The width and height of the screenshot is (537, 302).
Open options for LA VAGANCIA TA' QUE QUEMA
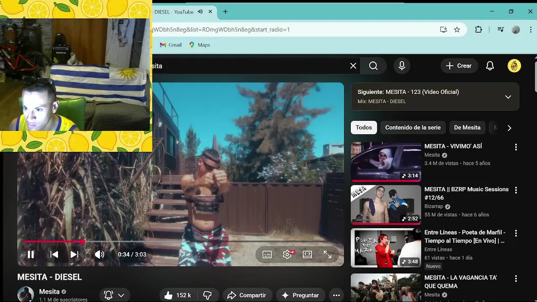tap(516, 279)
